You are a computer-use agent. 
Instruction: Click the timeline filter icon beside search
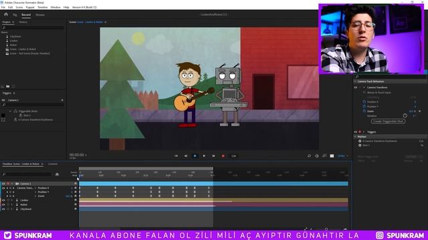pyautogui.click(x=57, y=174)
